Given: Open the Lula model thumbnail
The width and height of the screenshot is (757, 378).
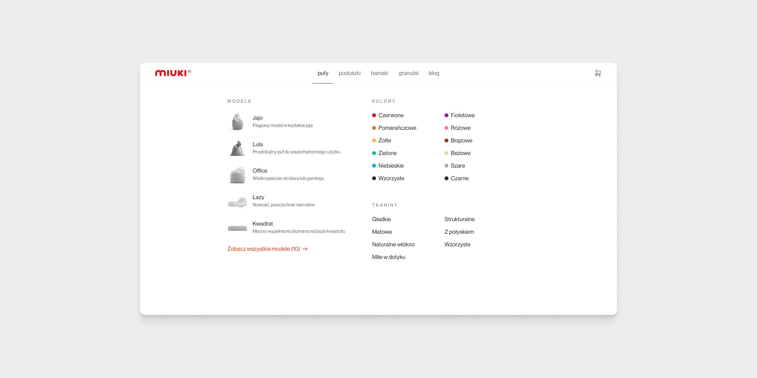Looking at the screenshot, I should pos(237,148).
